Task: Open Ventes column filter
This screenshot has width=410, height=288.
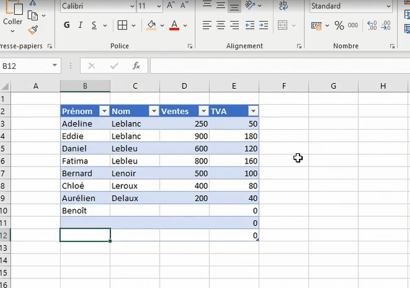Action: pyautogui.click(x=204, y=111)
